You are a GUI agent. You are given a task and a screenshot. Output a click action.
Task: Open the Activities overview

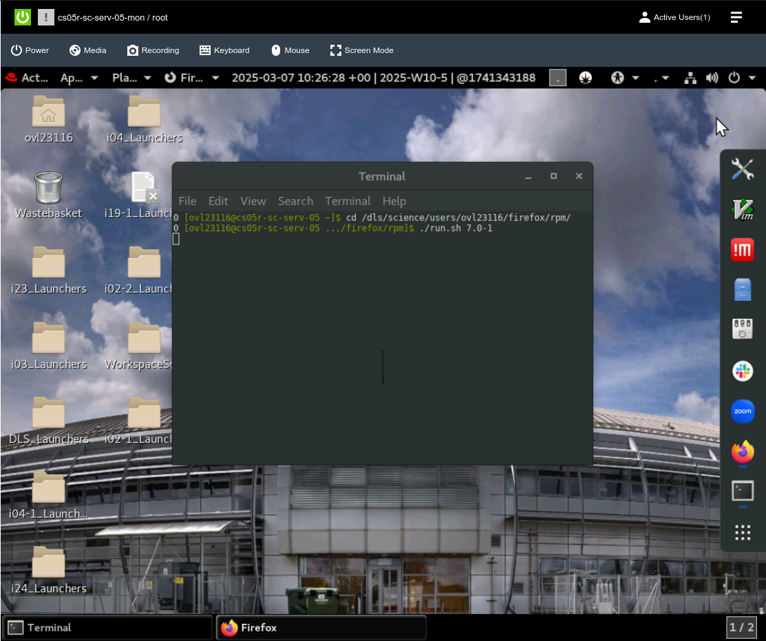pos(27,78)
